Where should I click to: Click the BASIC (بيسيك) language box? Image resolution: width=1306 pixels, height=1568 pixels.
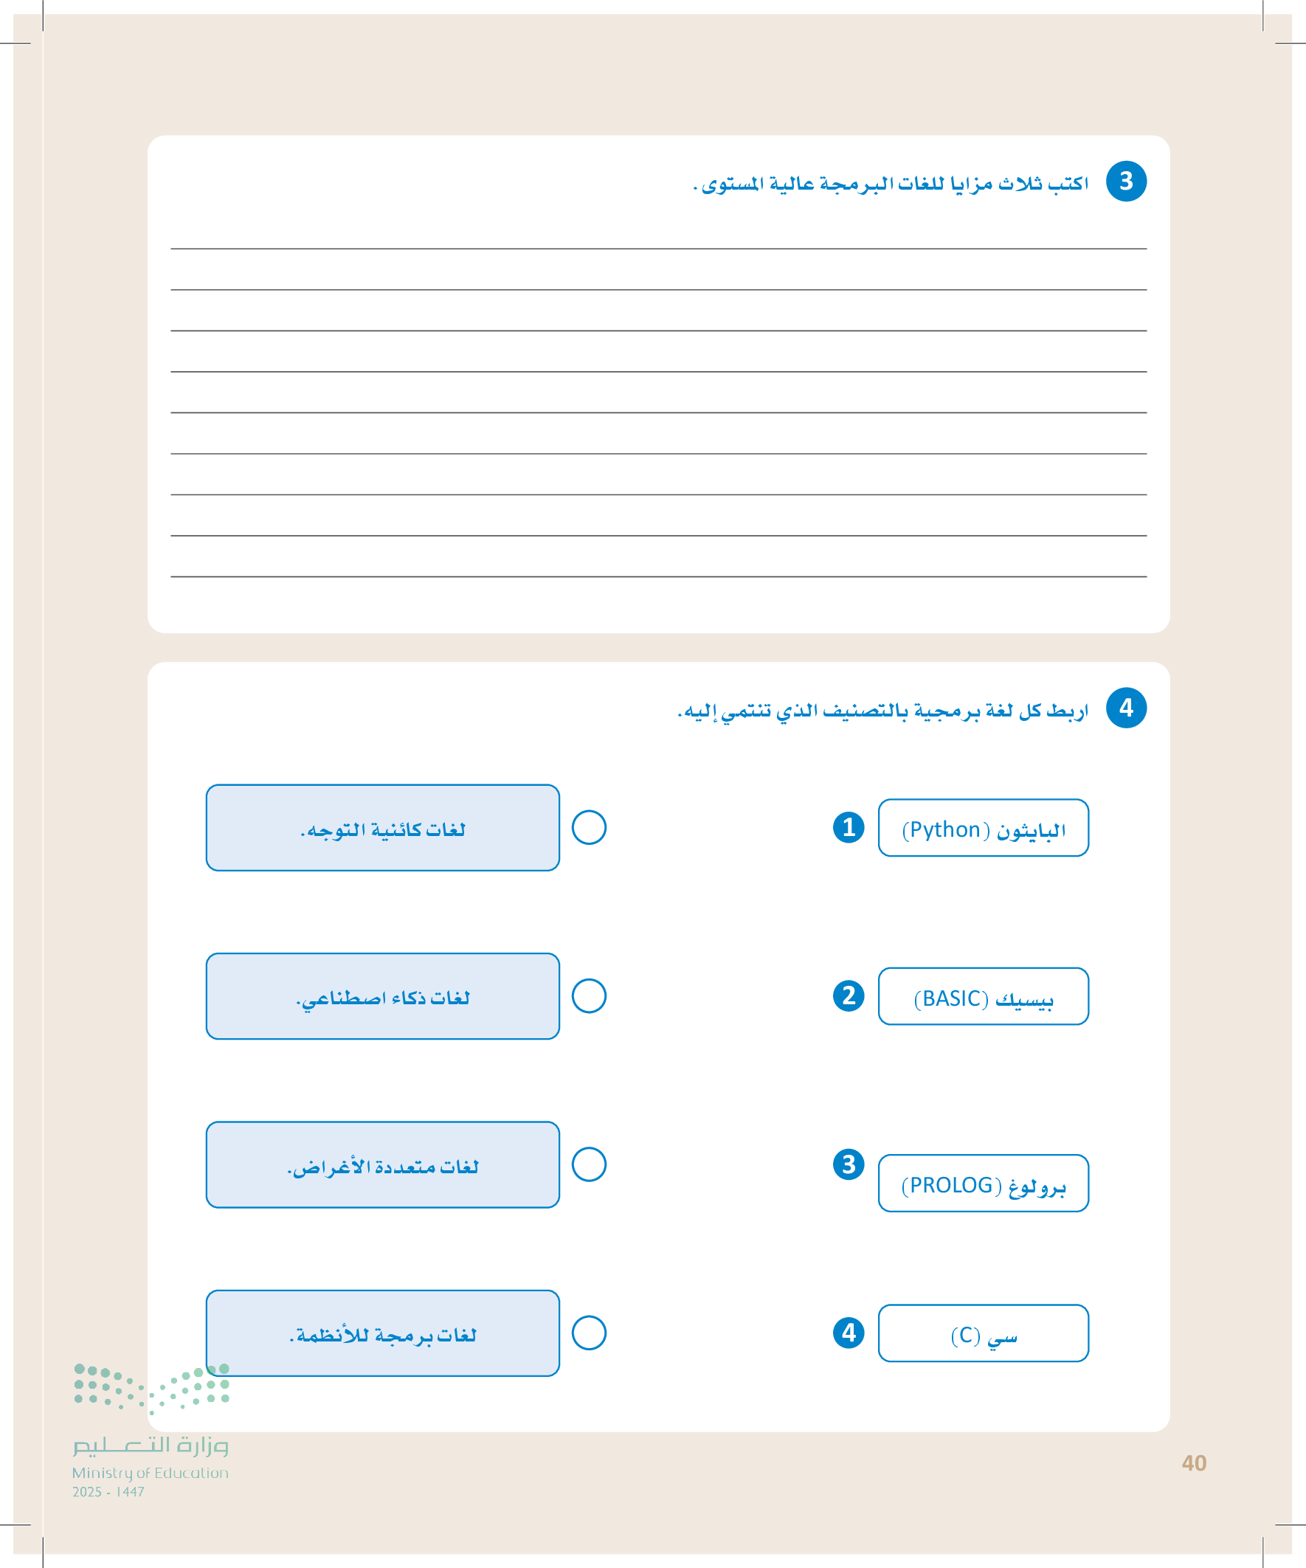pos(983,996)
